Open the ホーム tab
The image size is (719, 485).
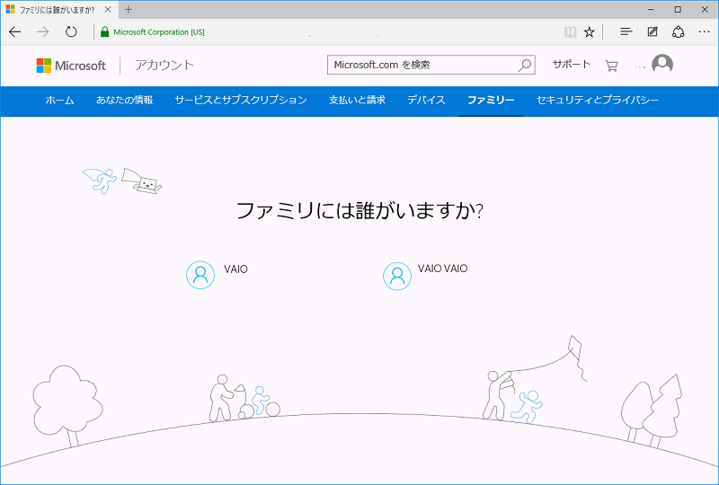[x=59, y=100]
